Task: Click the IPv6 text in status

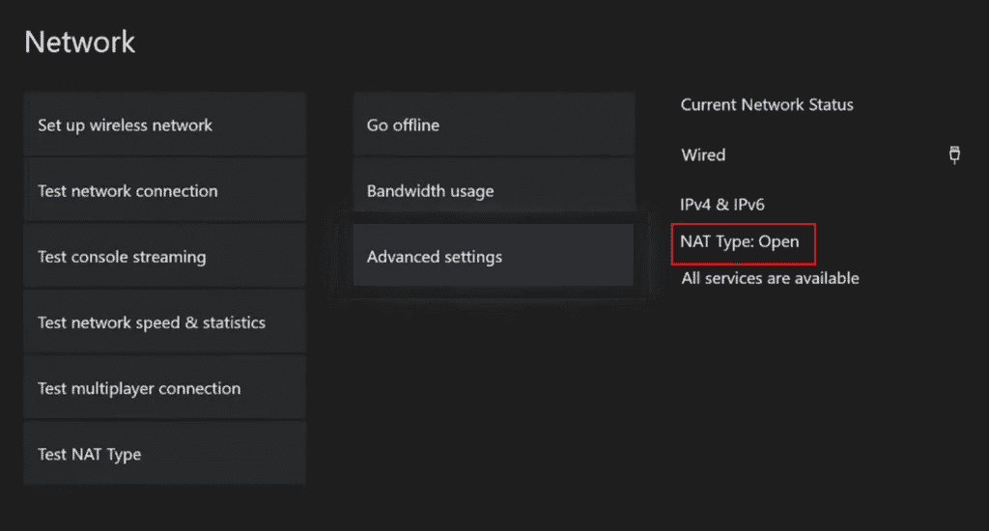Action: point(748,205)
